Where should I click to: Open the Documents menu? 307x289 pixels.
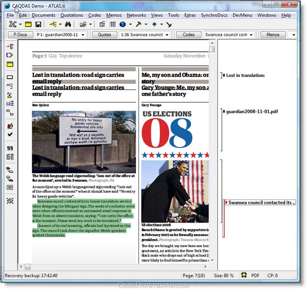pyautogui.click(x=43, y=15)
